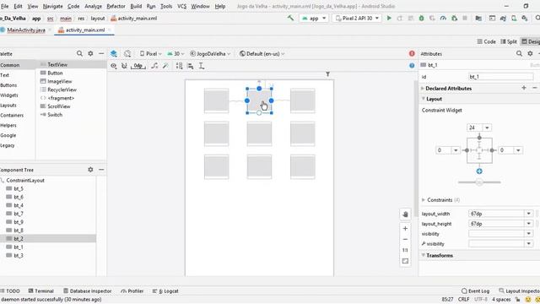Switch to the MainActivity.java tab
Screen dimensions: 540x304
pyautogui.click(x=26, y=30)
